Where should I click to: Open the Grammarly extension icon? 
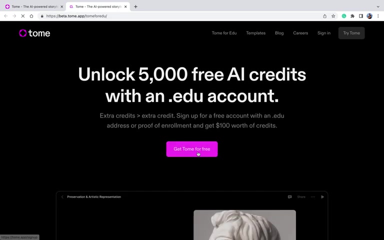coord(344,16)
